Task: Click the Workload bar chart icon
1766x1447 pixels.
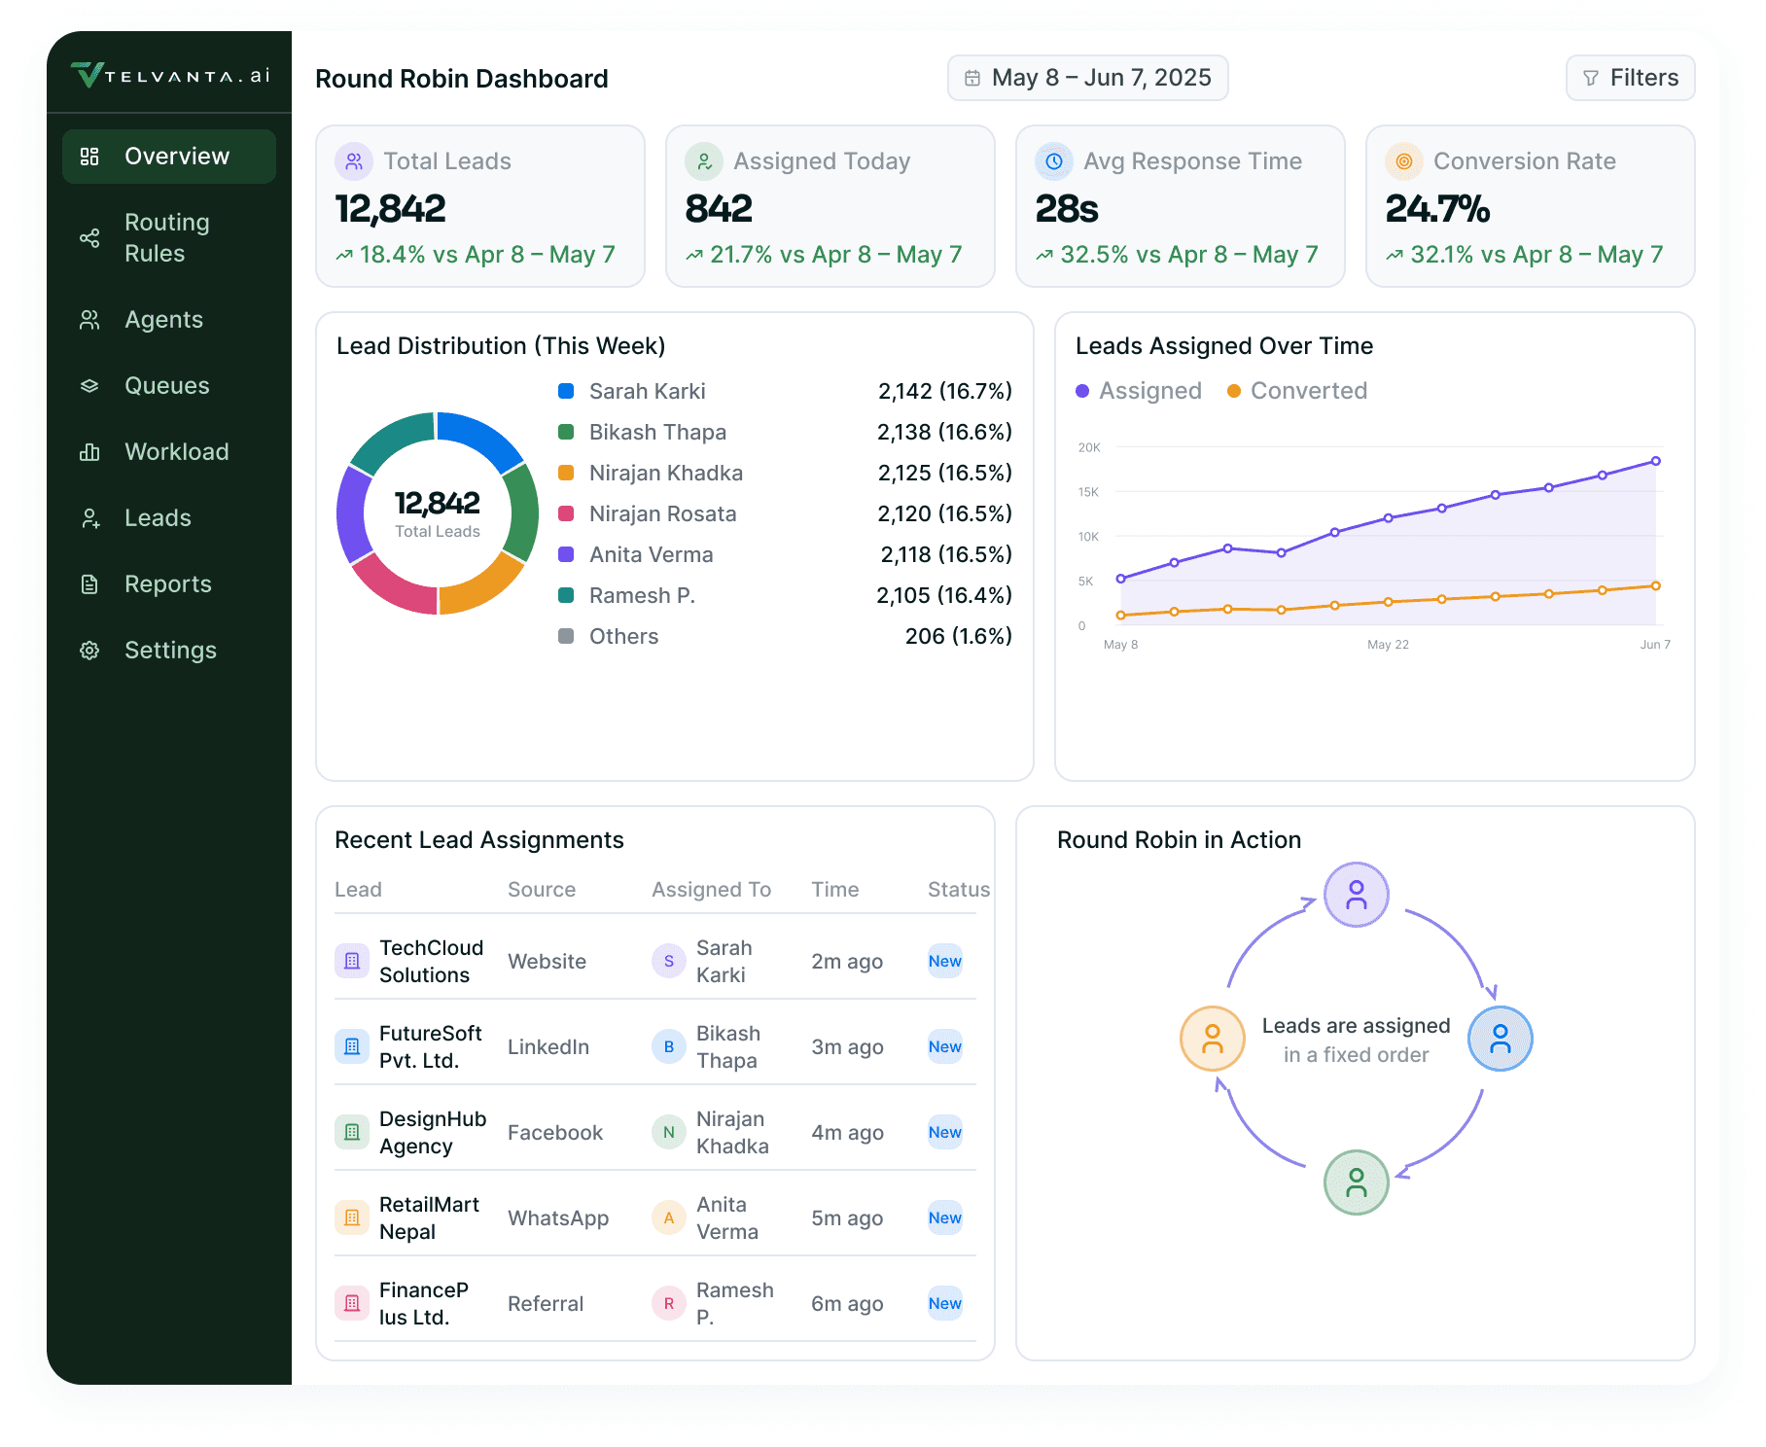Action: click(x=89, y=452)
